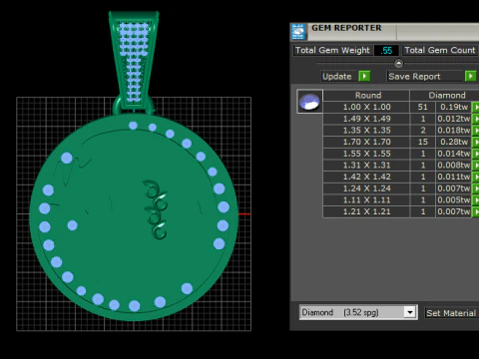This screenshot has height=359, width=479.
Task: Select the 1.42 X 1.42 size cell
Action: pyautogui.click(x=366, y=177)
